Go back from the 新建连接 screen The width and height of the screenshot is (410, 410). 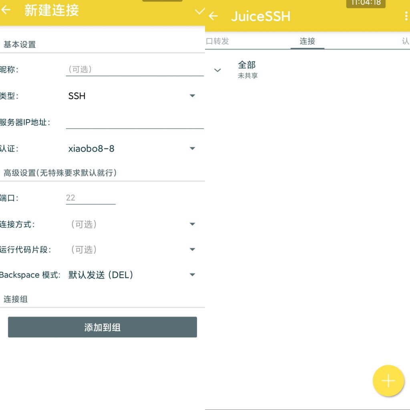6,10
